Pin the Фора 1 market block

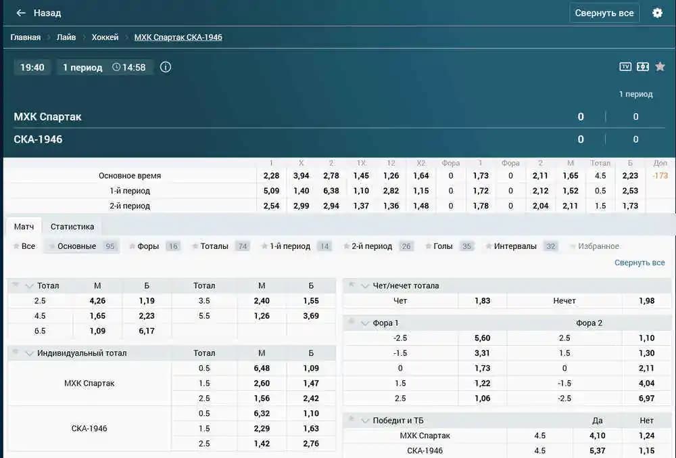tap(352, 321)
